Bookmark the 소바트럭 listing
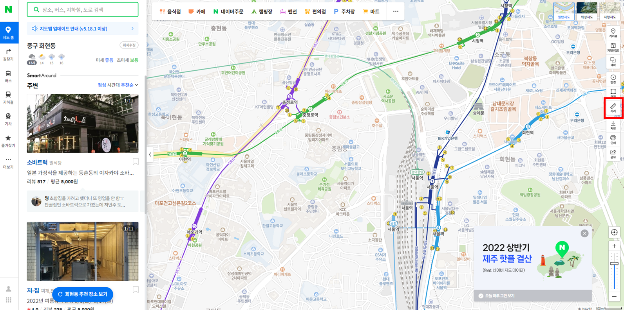The height and width of the screenshot is (310, 624). 136,161
